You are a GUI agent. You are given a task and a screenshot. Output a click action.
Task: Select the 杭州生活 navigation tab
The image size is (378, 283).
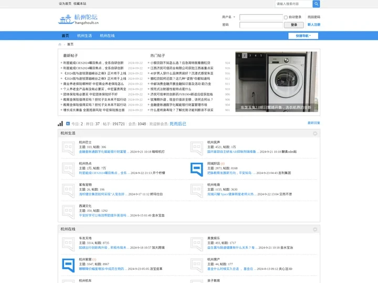point(85,36)
